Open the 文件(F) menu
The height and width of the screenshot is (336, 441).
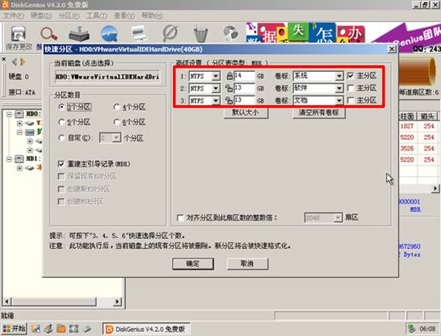tap(13, 15)
